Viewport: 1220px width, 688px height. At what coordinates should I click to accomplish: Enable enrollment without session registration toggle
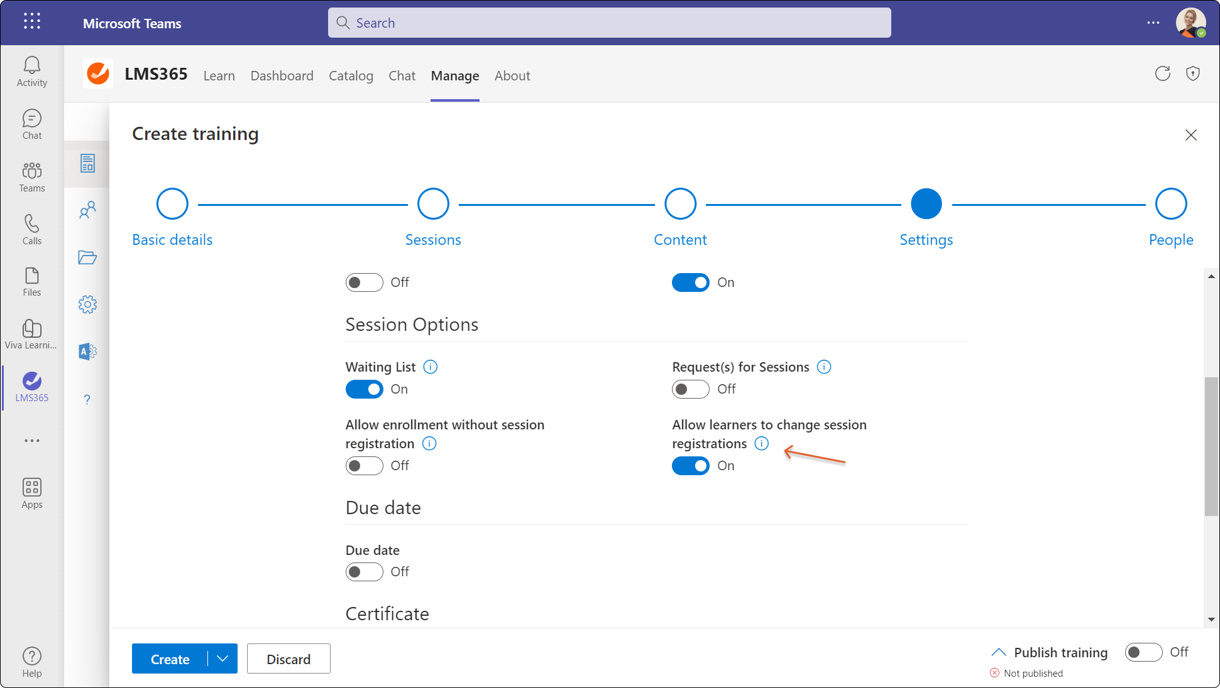(364, 466)
